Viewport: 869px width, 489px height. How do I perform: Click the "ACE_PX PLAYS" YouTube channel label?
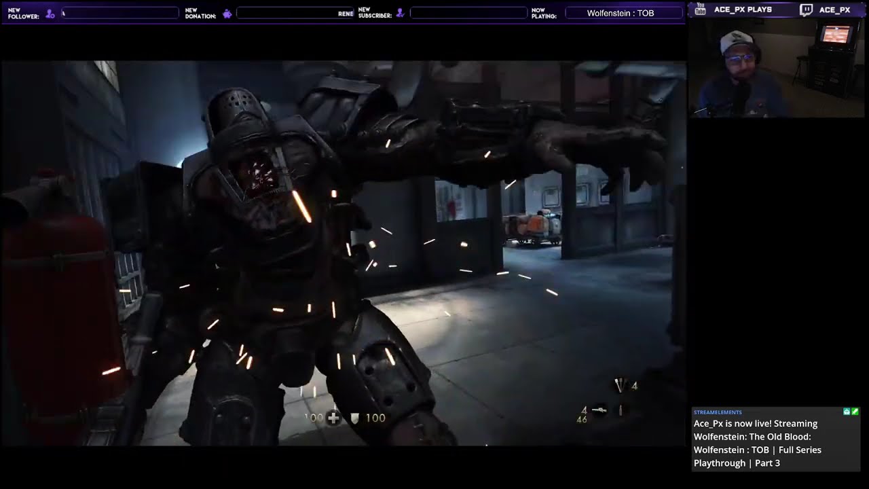tap(743, 10)
